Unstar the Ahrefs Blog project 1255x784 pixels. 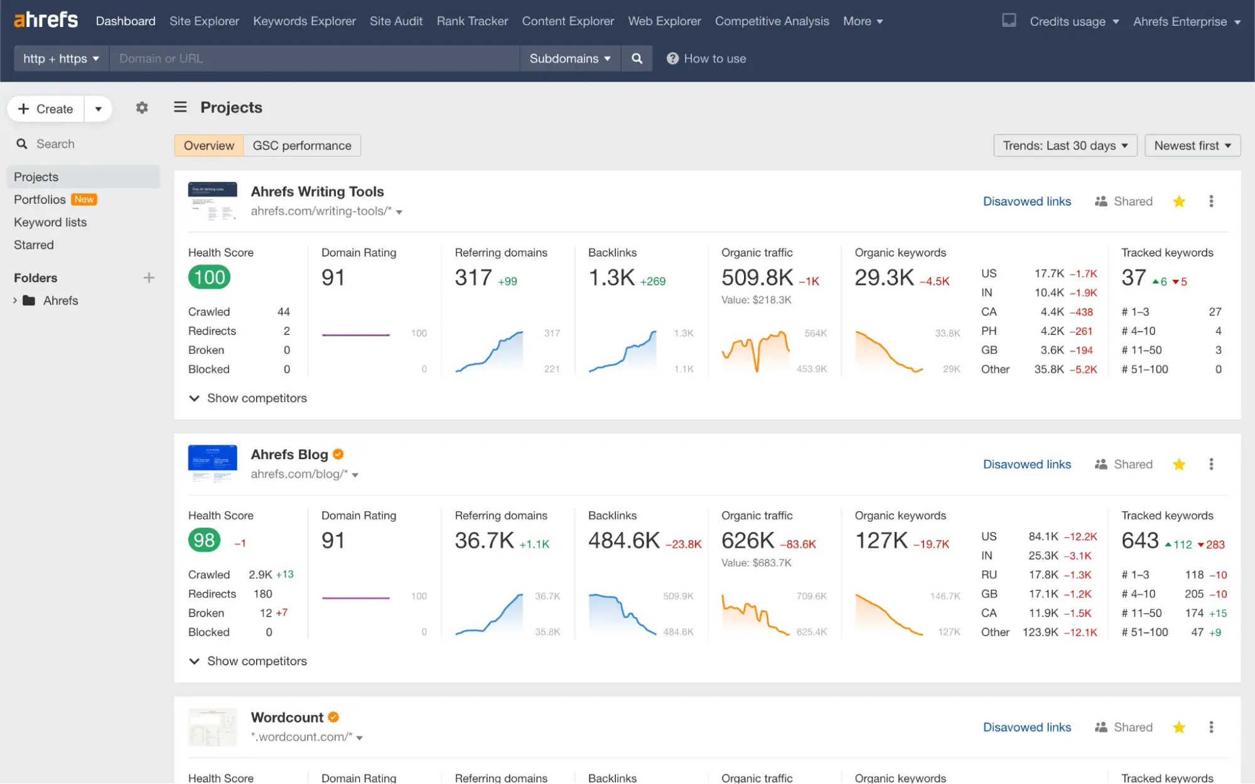[x=1179, y=464]
